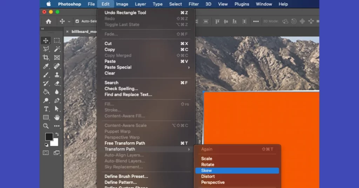Open the Plugins menu
The image size is (359, 188).
coord(242,4)
